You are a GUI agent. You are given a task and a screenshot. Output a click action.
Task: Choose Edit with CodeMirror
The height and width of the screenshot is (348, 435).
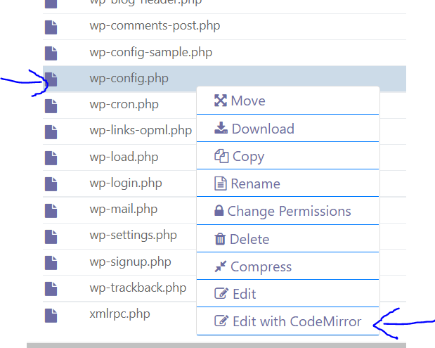pyautogui.click(x=287, y=321)
